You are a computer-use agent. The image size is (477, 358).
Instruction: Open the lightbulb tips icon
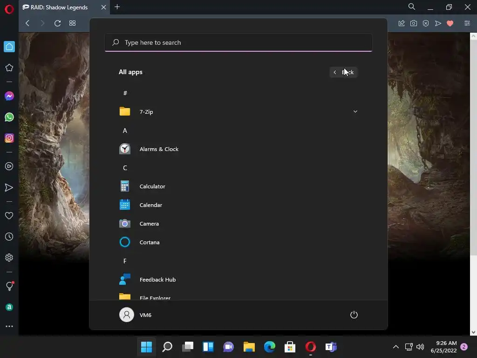pos(10,286)
